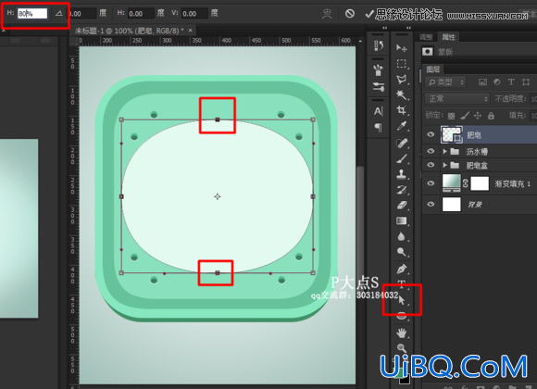Open the Paragraph panel icon
Screen dimensions: 537x389
coord(379,128)
